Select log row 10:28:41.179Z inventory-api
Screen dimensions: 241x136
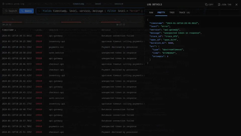pos(72,104)
